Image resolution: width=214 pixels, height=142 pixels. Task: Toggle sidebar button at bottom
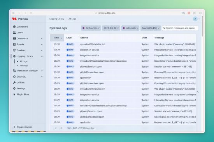pyautogui.click(x=23, y=127)
